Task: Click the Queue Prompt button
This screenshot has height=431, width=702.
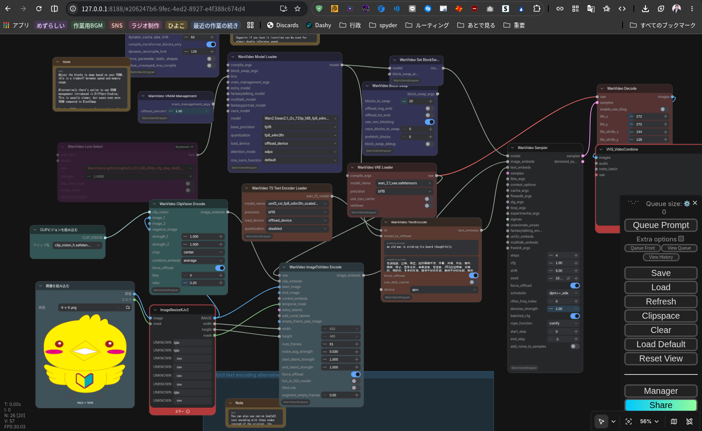Action: click(661, 225)
